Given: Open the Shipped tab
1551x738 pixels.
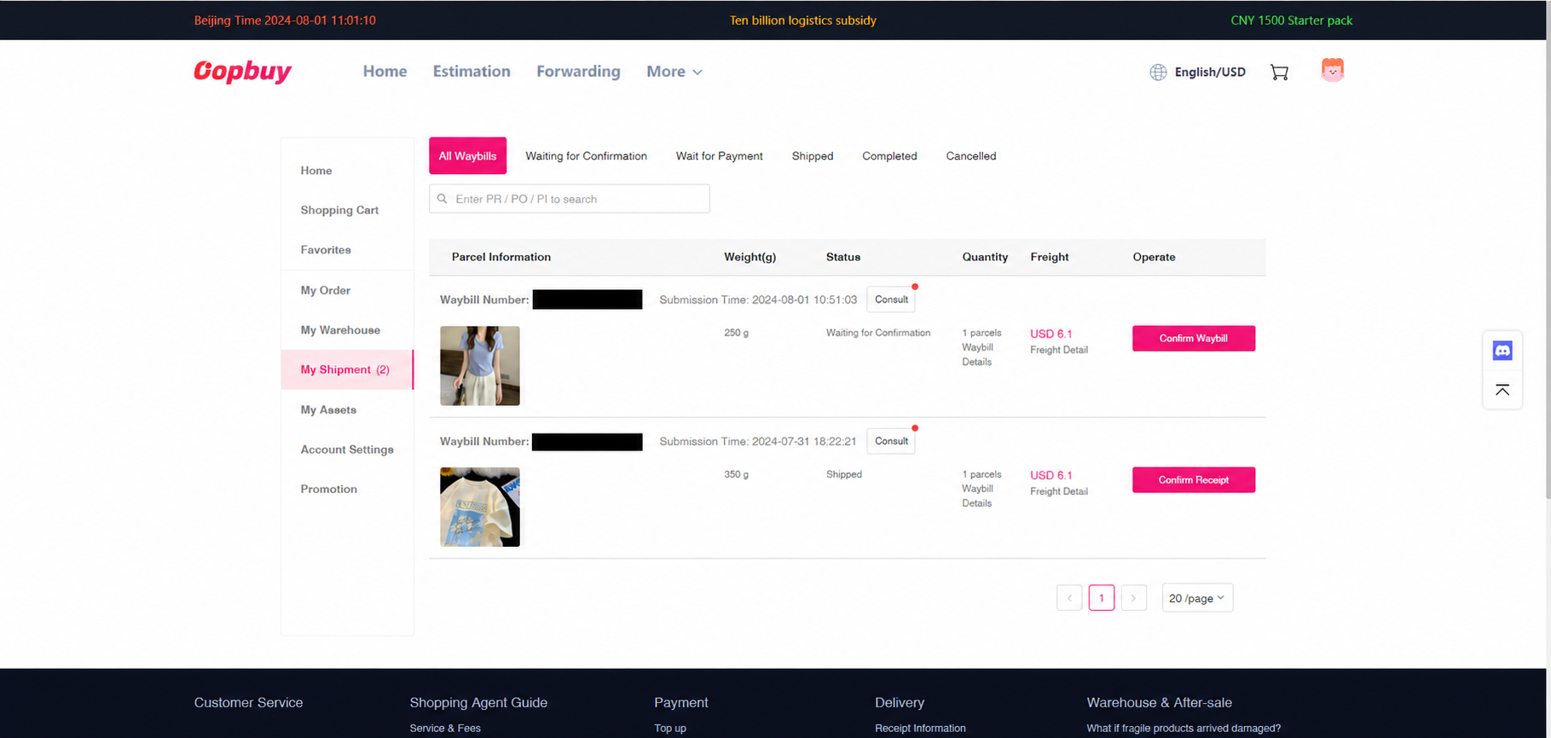Looking at the screenshot, I should click(x=813, y=156).
